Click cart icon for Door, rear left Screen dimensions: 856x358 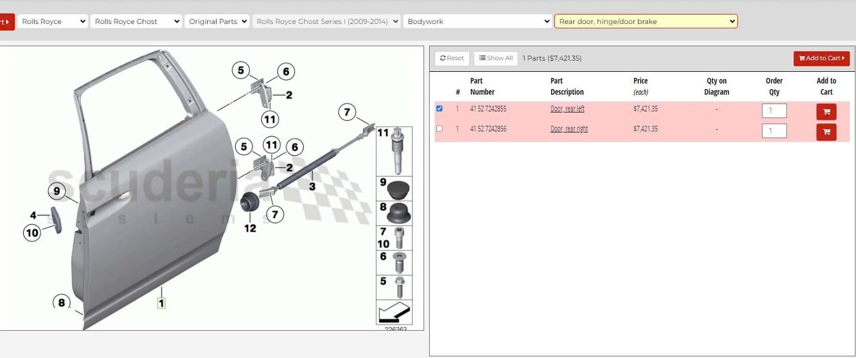(x=826, y=112)
